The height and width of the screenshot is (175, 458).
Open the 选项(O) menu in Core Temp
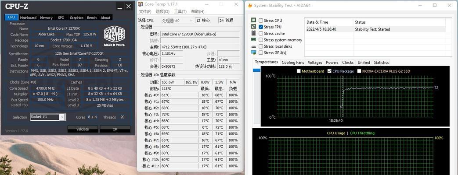[x=162, y=11]
